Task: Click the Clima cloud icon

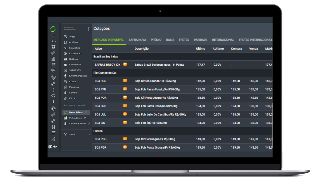Action: coord(65,98)
